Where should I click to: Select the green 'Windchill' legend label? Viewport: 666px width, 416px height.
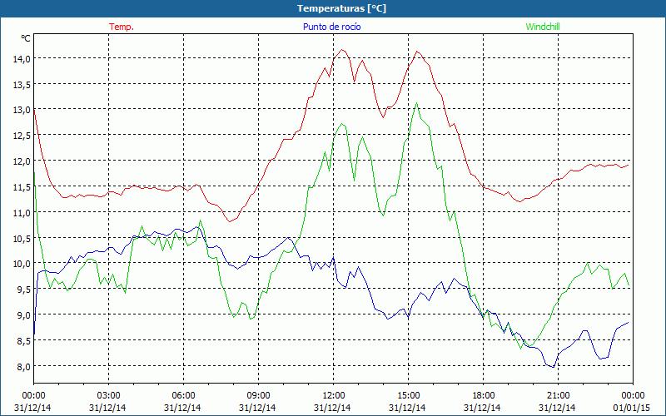pos(543,27)
